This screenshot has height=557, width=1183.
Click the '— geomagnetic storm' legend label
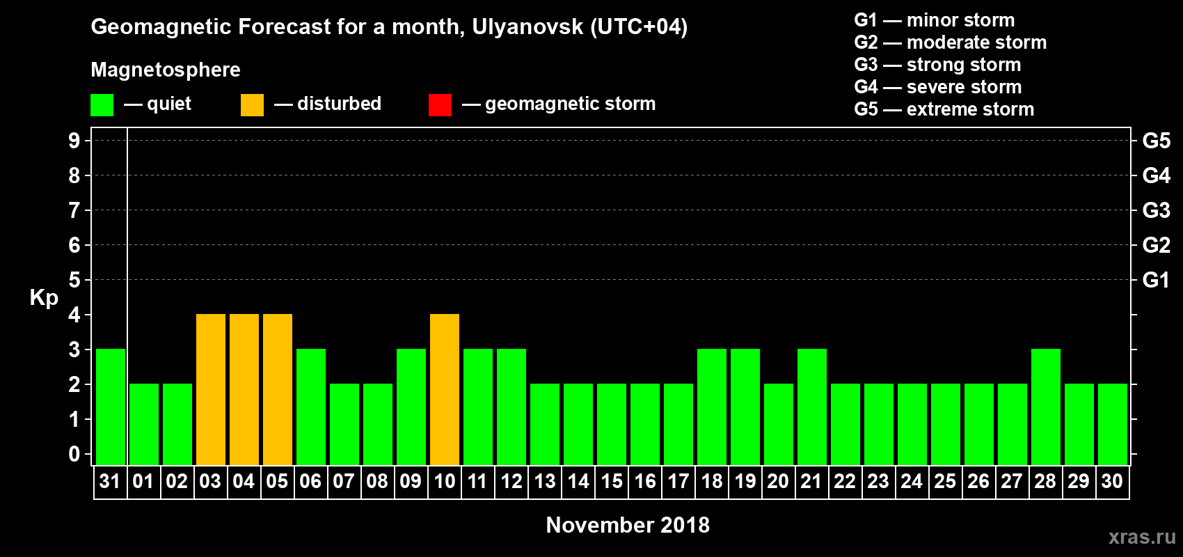pyautogui.click(x=559, y=104)
